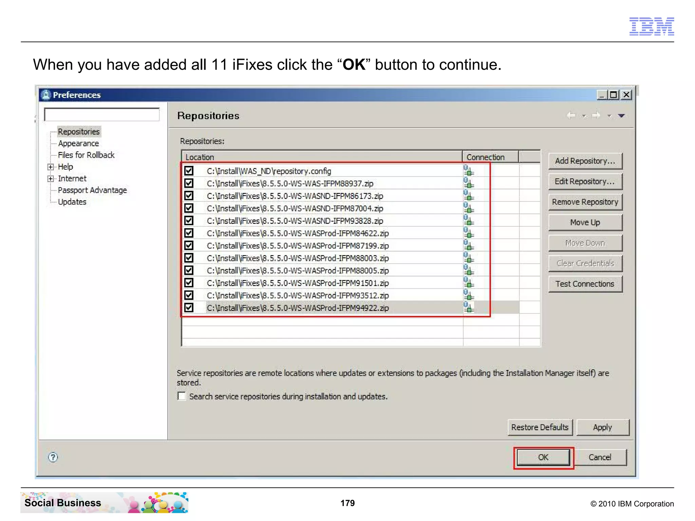Click connection icon for IFPM88005.zip row

click(x=468, y=270)
